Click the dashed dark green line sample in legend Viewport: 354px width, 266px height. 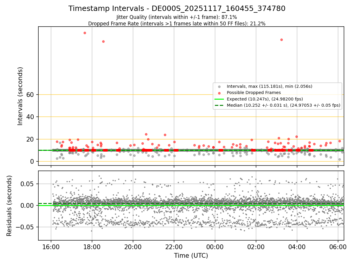pos(219,105)
